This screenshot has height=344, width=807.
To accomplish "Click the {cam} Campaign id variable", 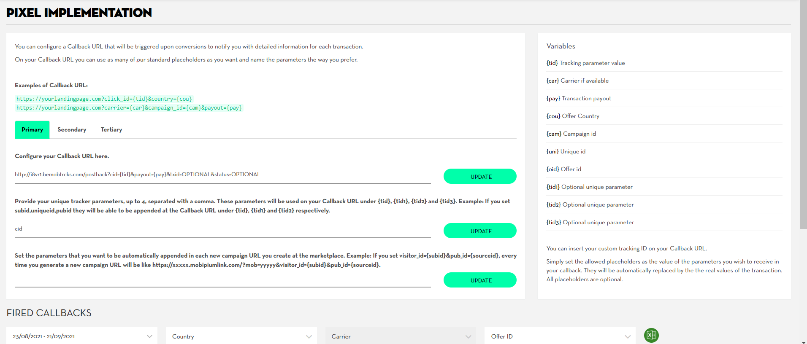I will [571, 134].
